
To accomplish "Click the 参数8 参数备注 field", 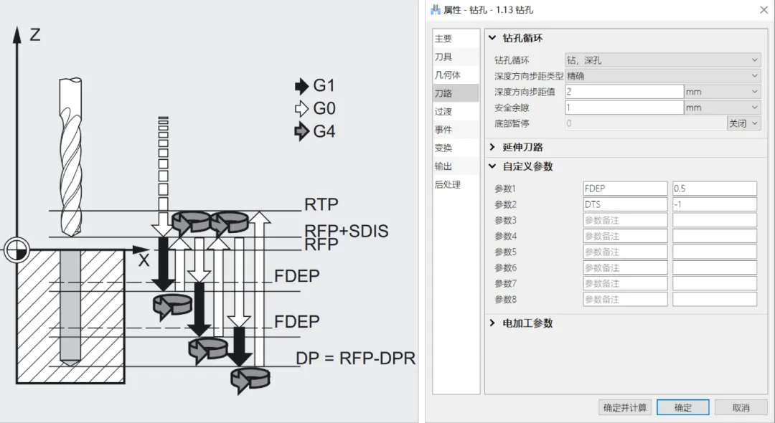I will point(625,299).
